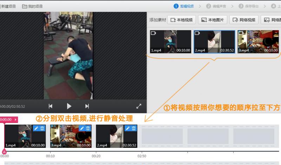This screenshot has width=281, height=165.
Task: Edit the 2.mp4 timeline clip pencil icon
Action: 128,128
